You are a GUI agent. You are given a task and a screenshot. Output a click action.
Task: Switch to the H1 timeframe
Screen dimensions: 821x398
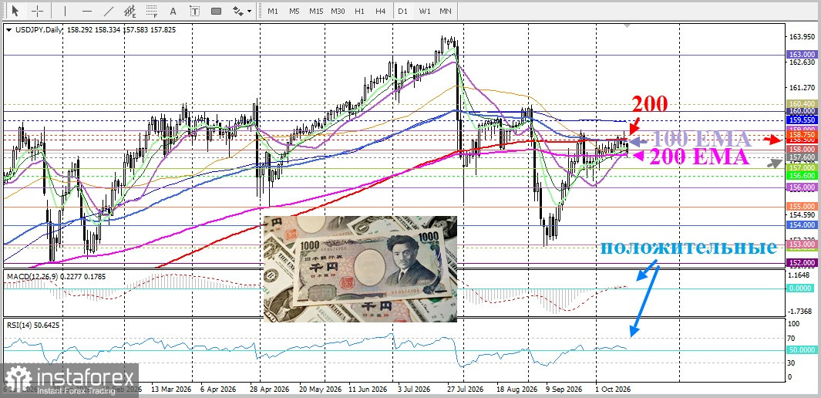click(359, 11)
